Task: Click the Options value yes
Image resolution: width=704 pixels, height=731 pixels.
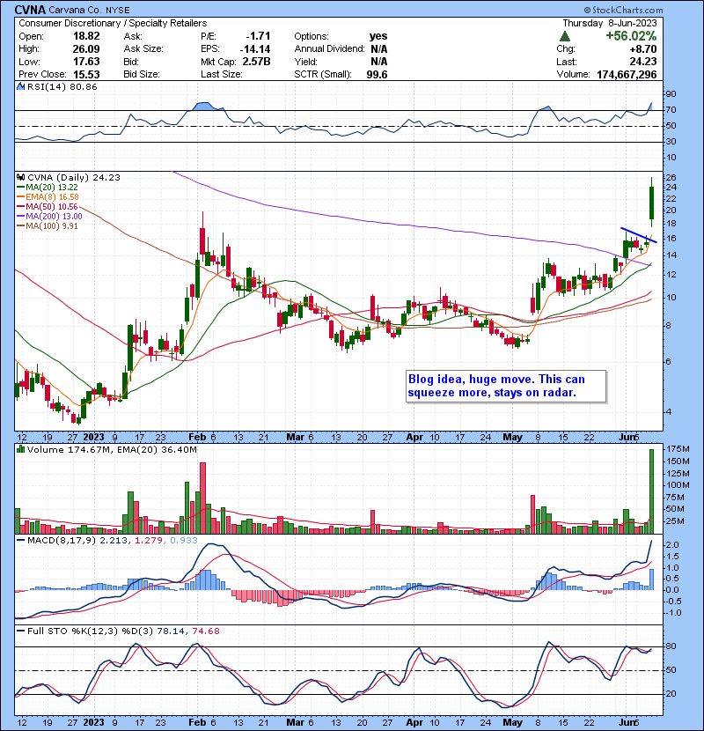Action: point(378,36)
